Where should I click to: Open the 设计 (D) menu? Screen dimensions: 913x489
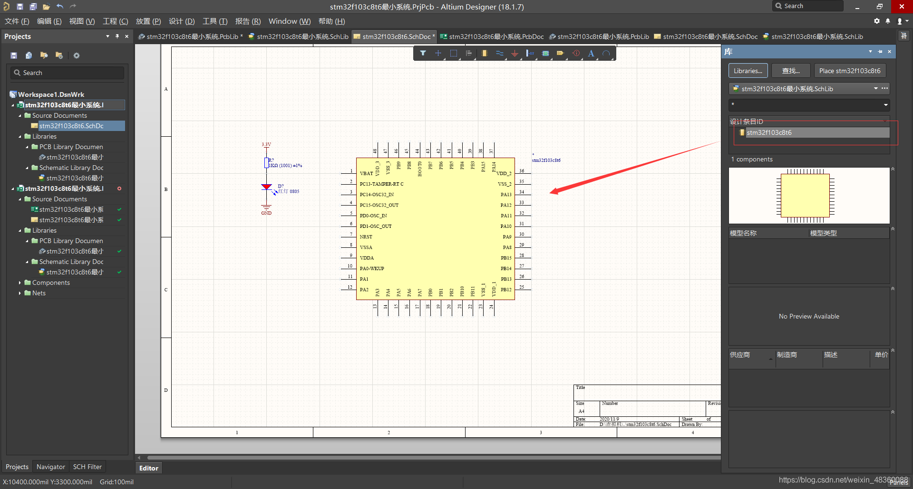point(182,21)
